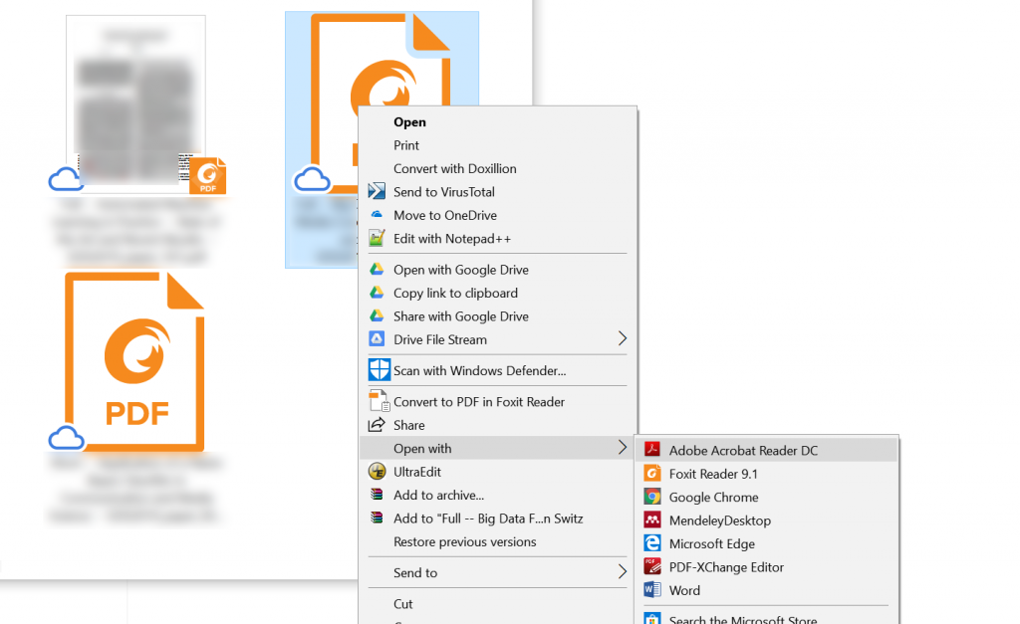Click the Word icon in submenu
Viewport: 1020px width, 624px height.
point(651,589)
